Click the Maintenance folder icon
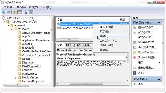 tap(19, 74)
